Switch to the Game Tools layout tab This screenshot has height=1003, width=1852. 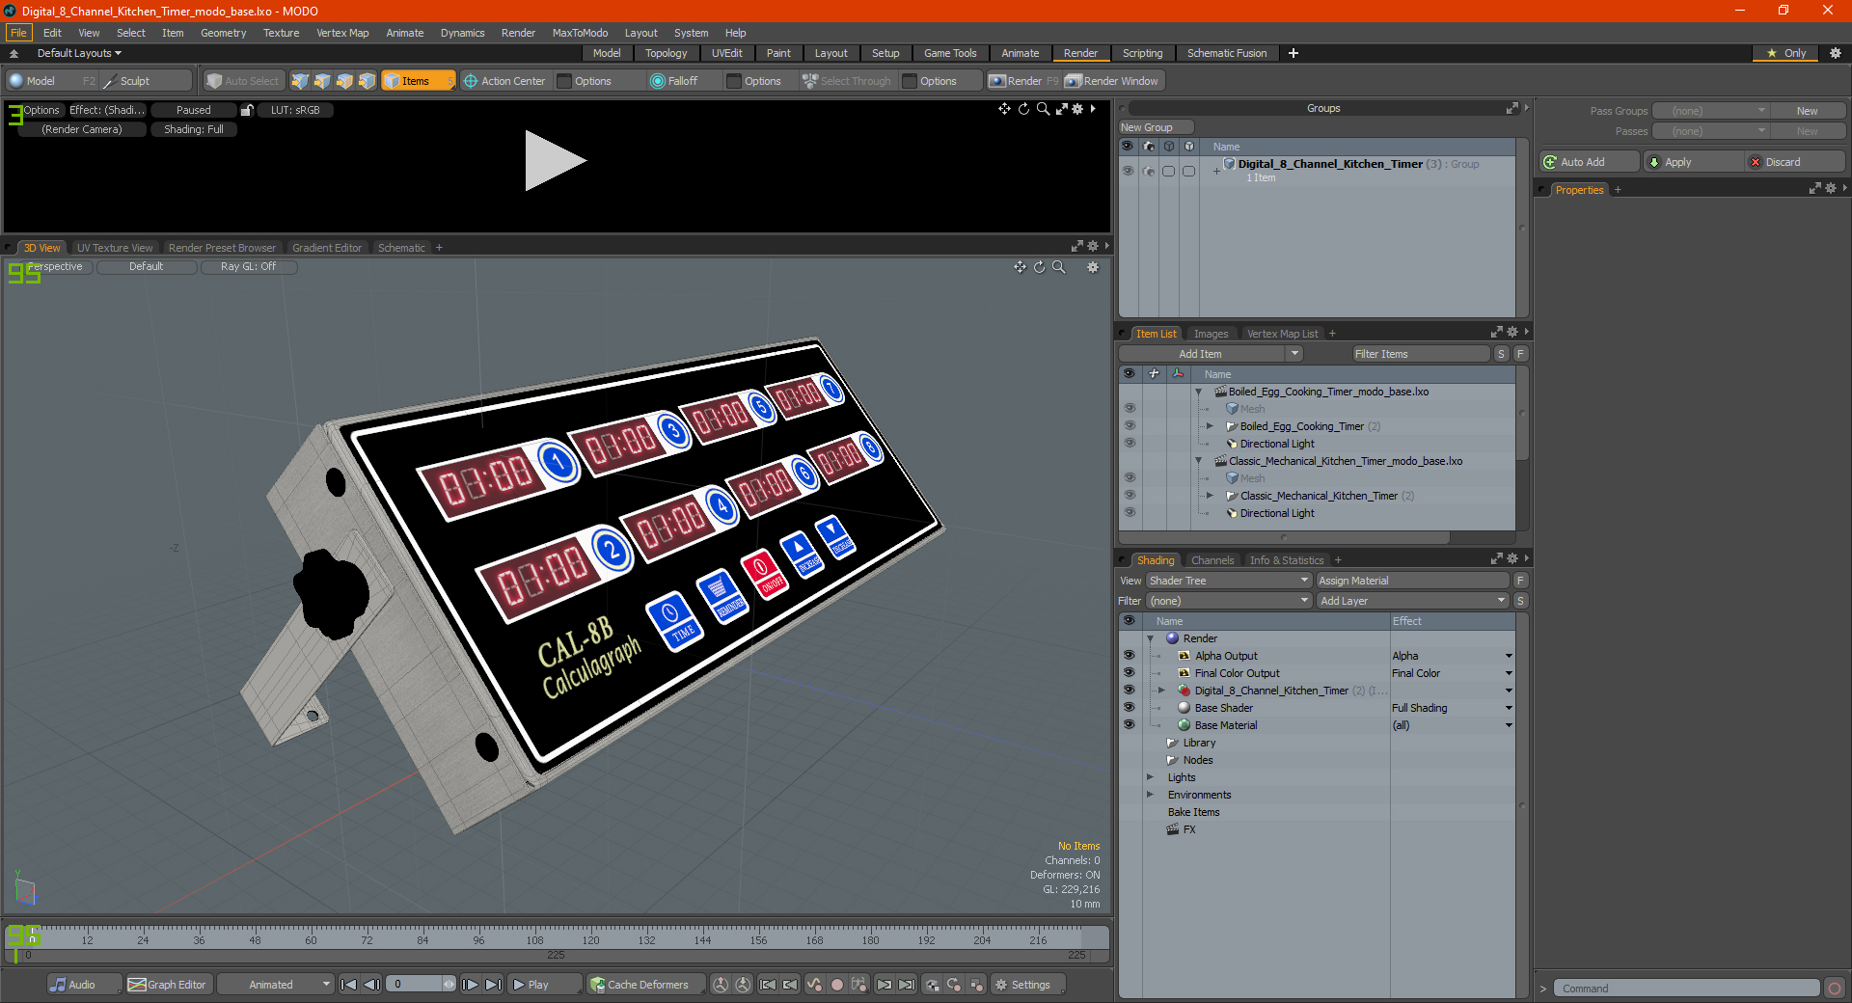(950, 53)
